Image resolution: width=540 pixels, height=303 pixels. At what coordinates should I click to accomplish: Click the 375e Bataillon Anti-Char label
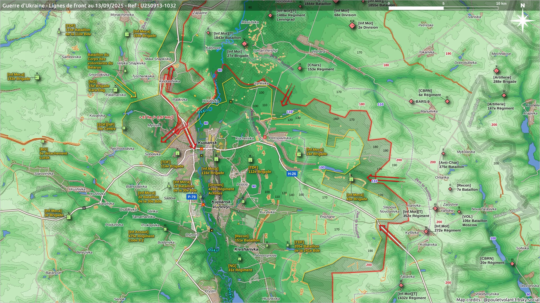(x=451, y=165)
